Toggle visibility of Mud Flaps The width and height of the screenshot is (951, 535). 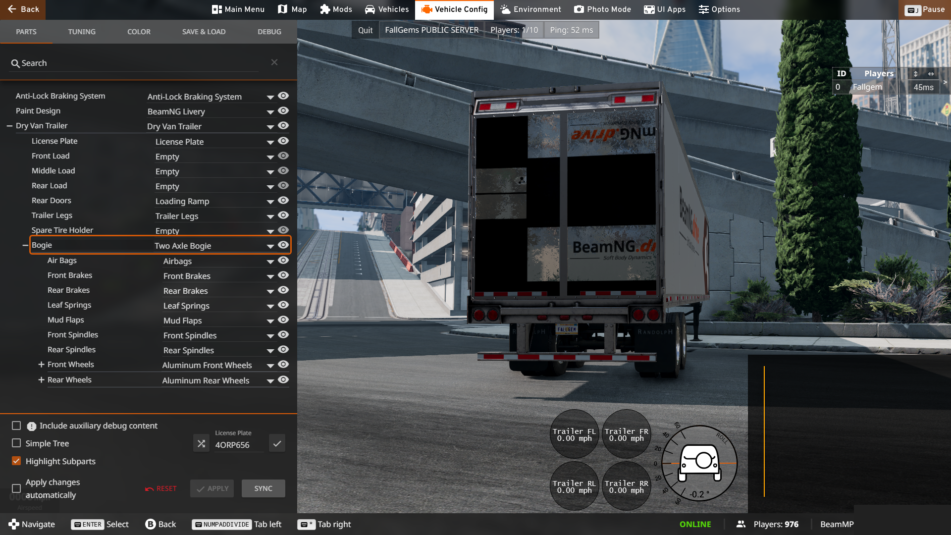pos(283,320)
